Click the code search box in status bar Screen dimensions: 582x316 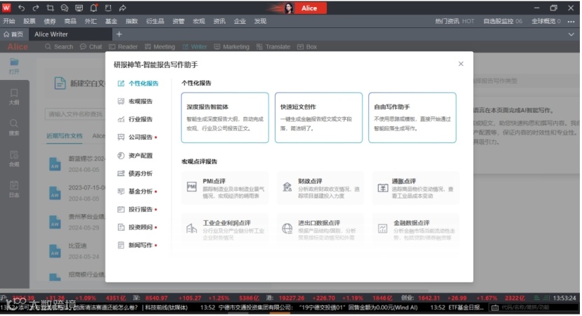[x=535, y=308]
